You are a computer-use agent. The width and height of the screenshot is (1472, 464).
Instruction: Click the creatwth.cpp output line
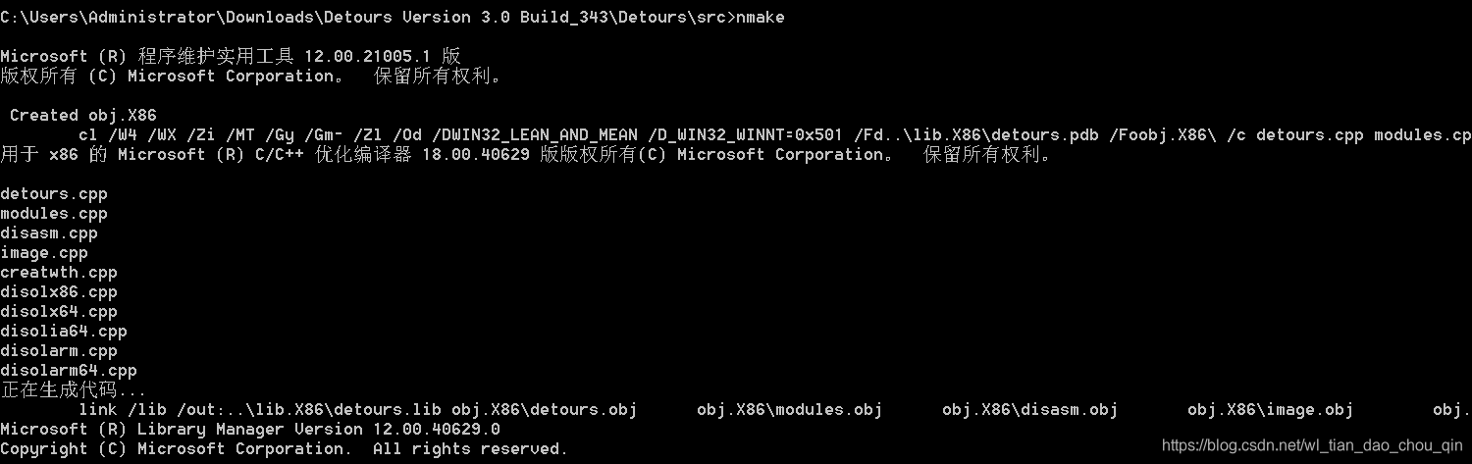pos(59,273)
